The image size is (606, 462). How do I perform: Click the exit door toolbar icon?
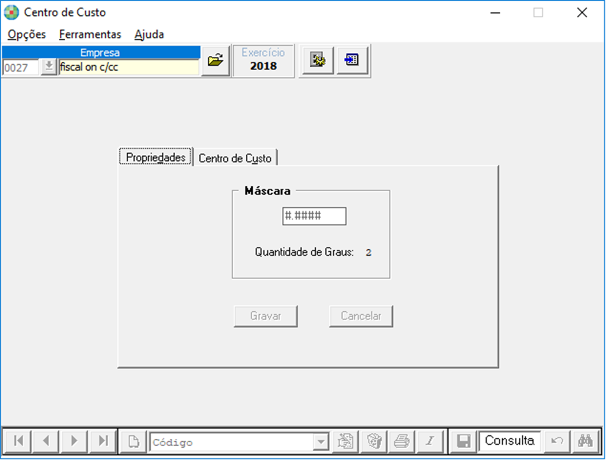(352, 60)
